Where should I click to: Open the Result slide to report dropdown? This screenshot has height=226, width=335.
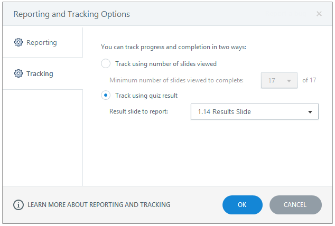point(255,111)
